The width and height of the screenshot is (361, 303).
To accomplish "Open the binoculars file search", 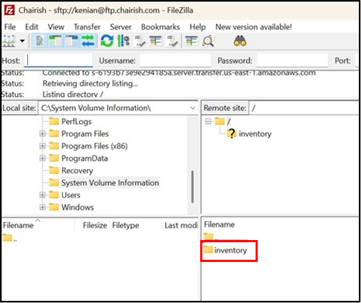I will tap(240, 42).
